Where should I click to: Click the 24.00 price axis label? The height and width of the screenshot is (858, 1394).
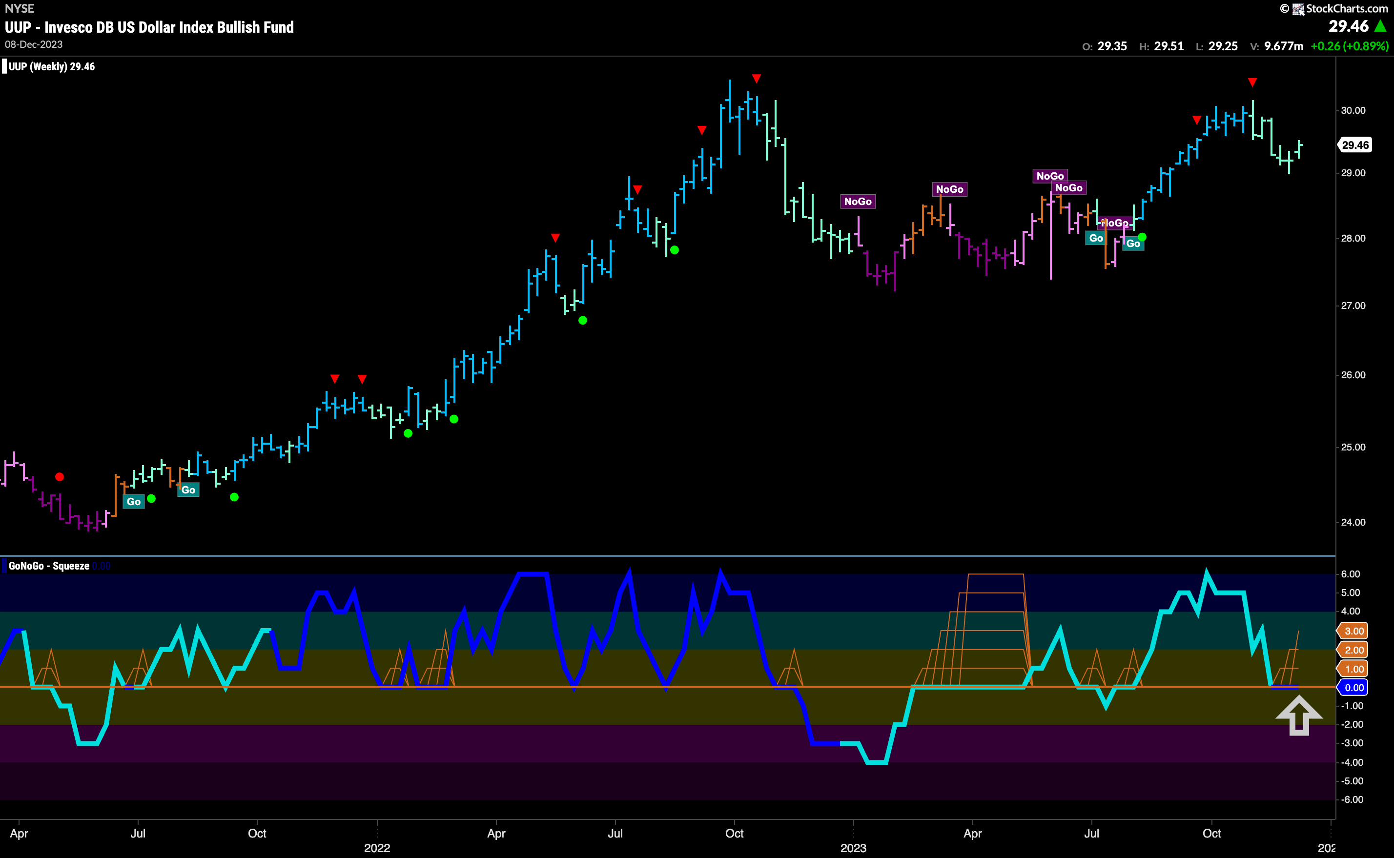pos(1353,522)
